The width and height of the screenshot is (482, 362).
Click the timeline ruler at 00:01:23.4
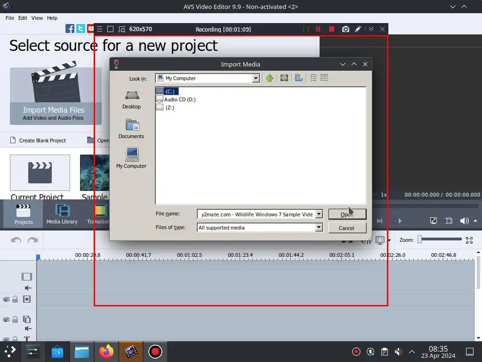tap(240, 255)
